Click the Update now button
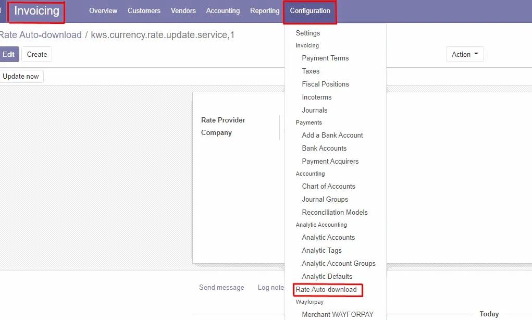532x320 pixels. coord(21,76)
